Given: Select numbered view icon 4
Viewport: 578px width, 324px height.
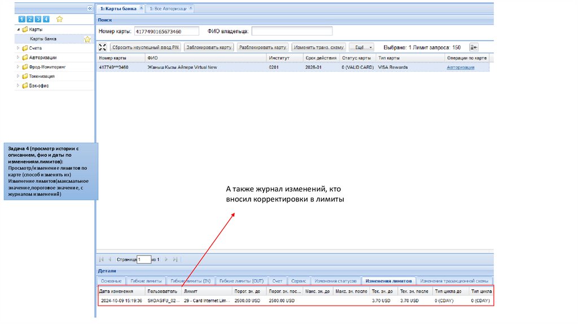Looking at the screenshot, I should click(x=46, y=19).
